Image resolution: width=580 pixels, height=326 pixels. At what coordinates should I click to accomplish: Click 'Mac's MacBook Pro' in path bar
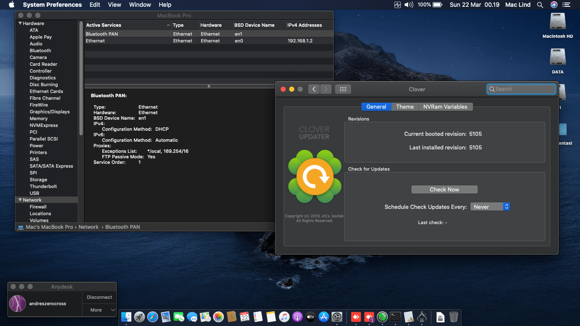point(49,227)
